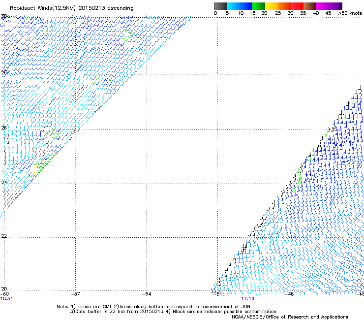Click the cyan-to-blue 5-15 knots legend gradient
The image size is (364, 320).
240,6
